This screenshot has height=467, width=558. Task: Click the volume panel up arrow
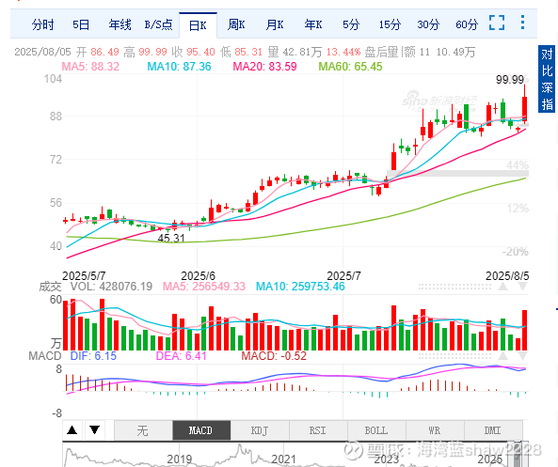pos(502,287)
